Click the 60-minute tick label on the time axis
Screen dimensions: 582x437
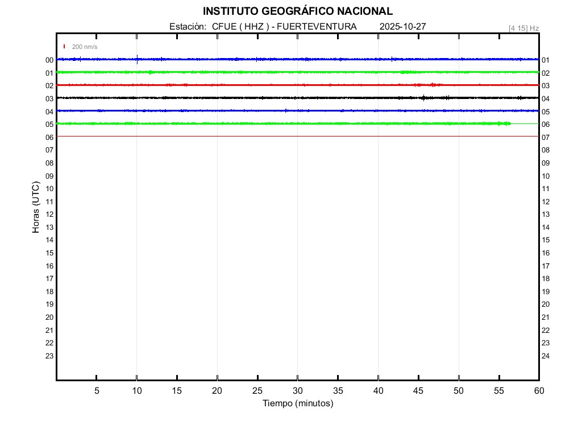tap(538, 391)
